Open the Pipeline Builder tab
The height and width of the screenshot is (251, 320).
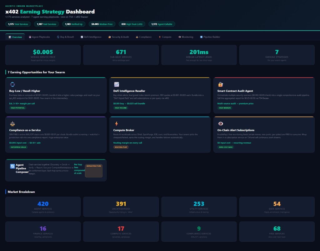tap(210, 37)
